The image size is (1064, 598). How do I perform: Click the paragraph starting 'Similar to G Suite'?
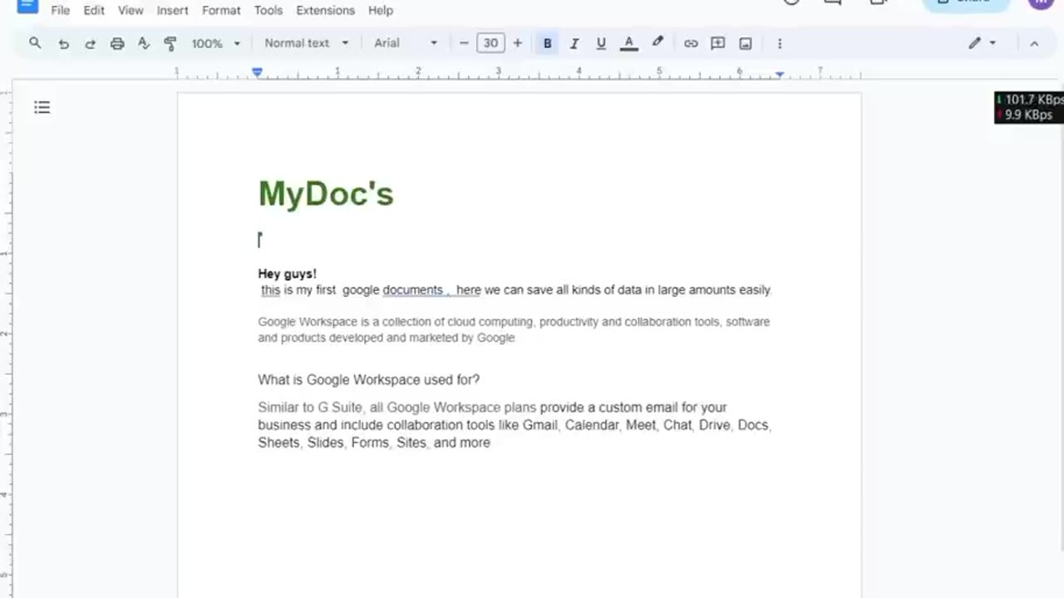click(515, 424)
